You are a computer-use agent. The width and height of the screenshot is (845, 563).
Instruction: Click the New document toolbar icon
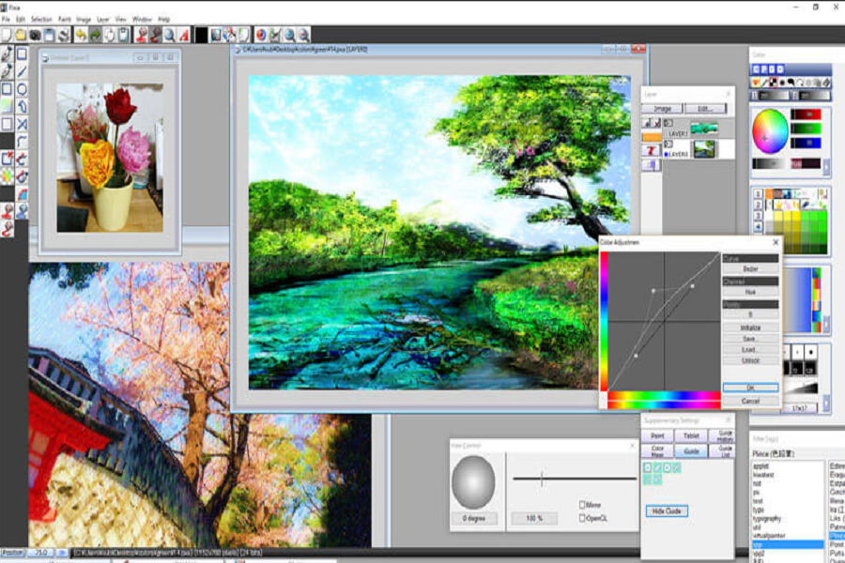7,35
